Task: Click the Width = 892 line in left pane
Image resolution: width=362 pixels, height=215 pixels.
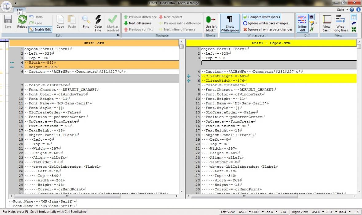Action: 102,63
